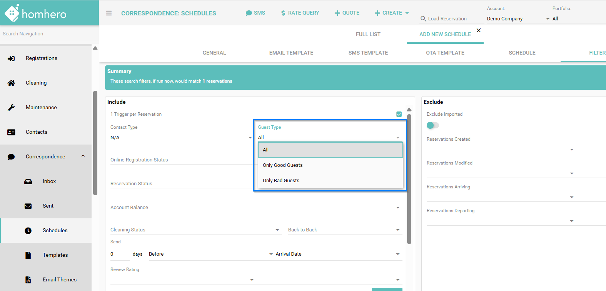Open the Inbox tray icon
606x291 pixels.
[x=28, y=181]
